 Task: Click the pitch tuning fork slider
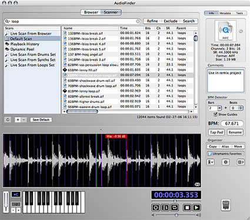pos(6,202)
